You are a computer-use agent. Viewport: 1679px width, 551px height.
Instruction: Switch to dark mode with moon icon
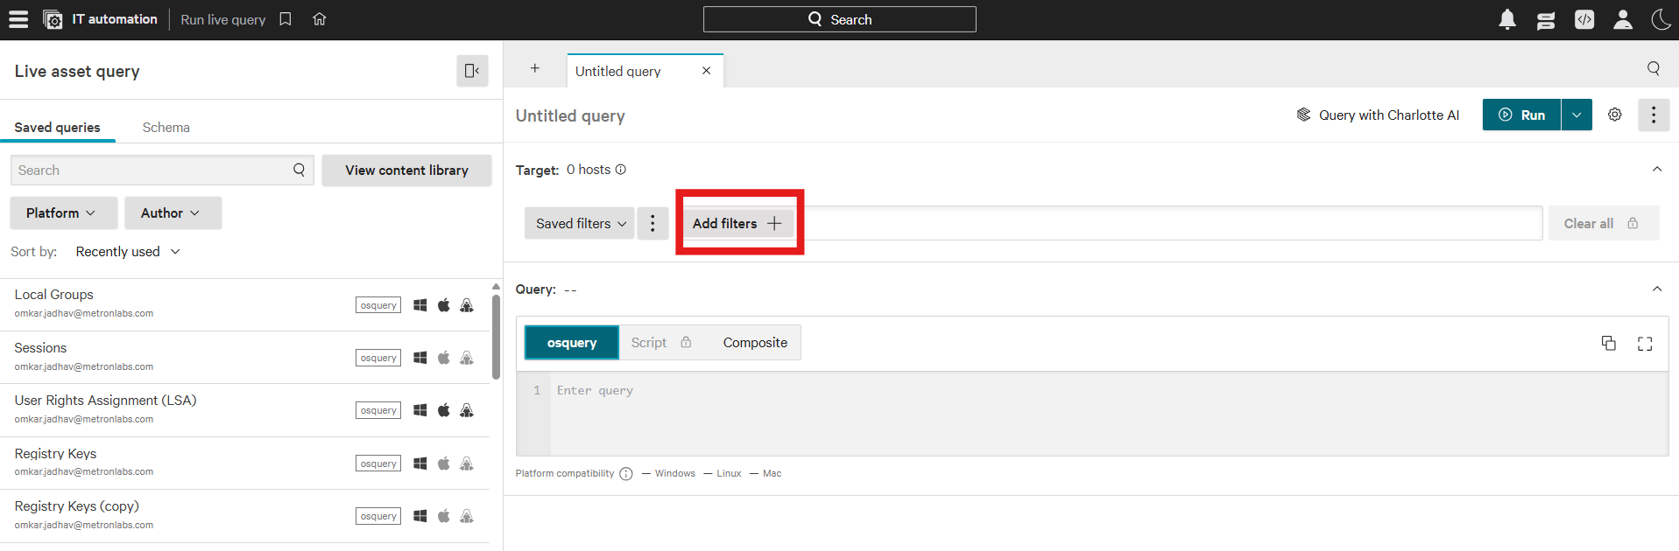tap(1661, 19)
